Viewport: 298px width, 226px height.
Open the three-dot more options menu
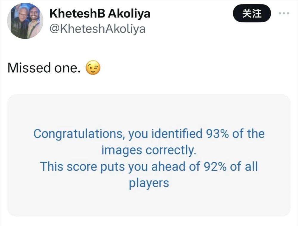pyautogui.click(x=284, y=14)
